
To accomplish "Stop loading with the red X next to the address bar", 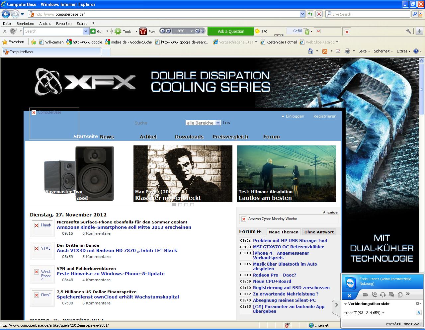I will (x=319, y=14).
